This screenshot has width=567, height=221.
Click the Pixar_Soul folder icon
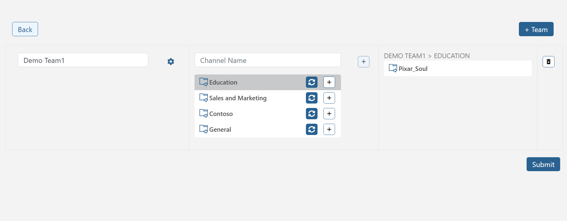[393, 68]
